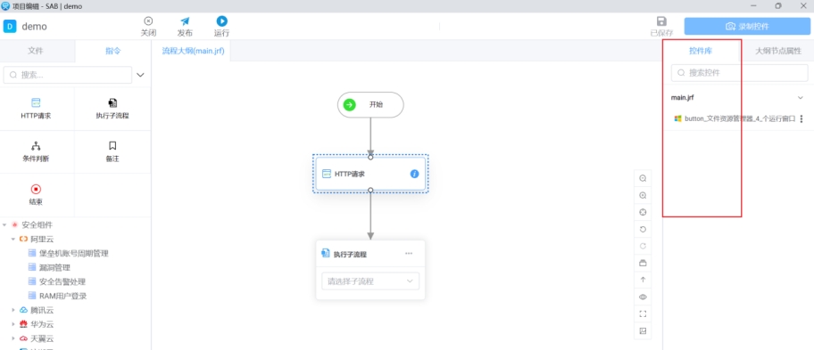The width and height of the screenshot is (814, 350).
Task: Expand the 腾讯云 tree node
Action: (x=13, y=310)
